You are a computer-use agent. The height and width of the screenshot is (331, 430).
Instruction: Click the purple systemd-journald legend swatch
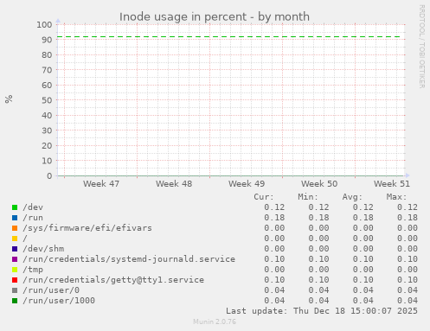tap(15, 259)
